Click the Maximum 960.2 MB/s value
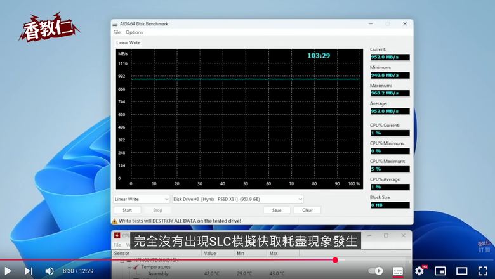The width and height of the screenshot is (495, 279). pyautogui.click(x=390, y=93)
